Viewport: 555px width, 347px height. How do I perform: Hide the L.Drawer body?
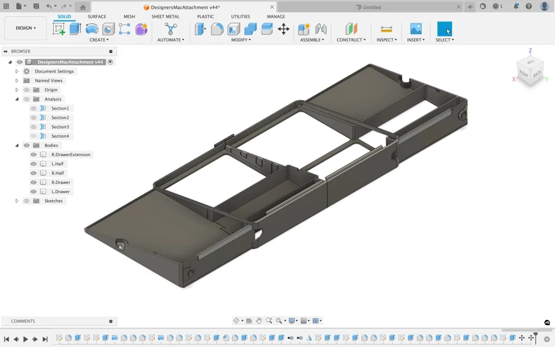[33, 192]
